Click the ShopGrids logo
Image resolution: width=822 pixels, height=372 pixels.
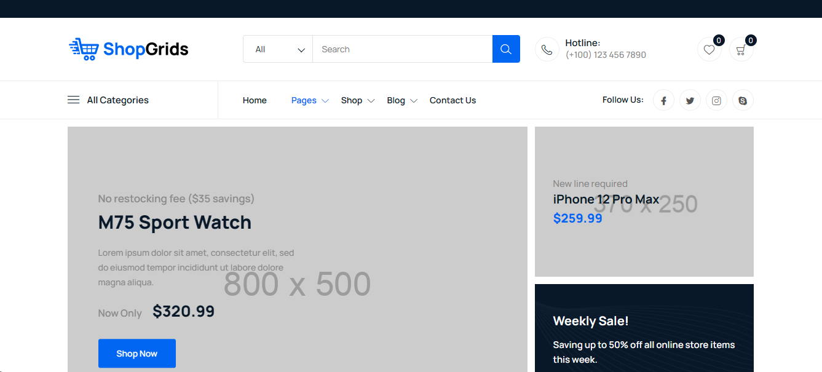click(128, 49)
